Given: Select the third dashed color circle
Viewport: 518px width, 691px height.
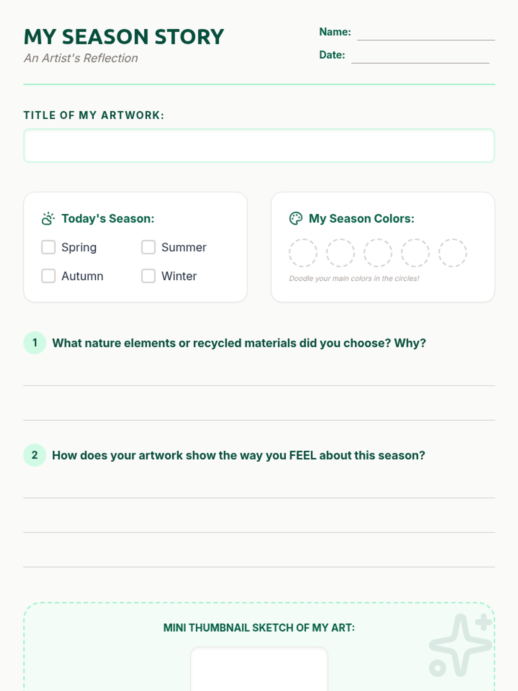Looking at the screenshot, I should [378, 253].
